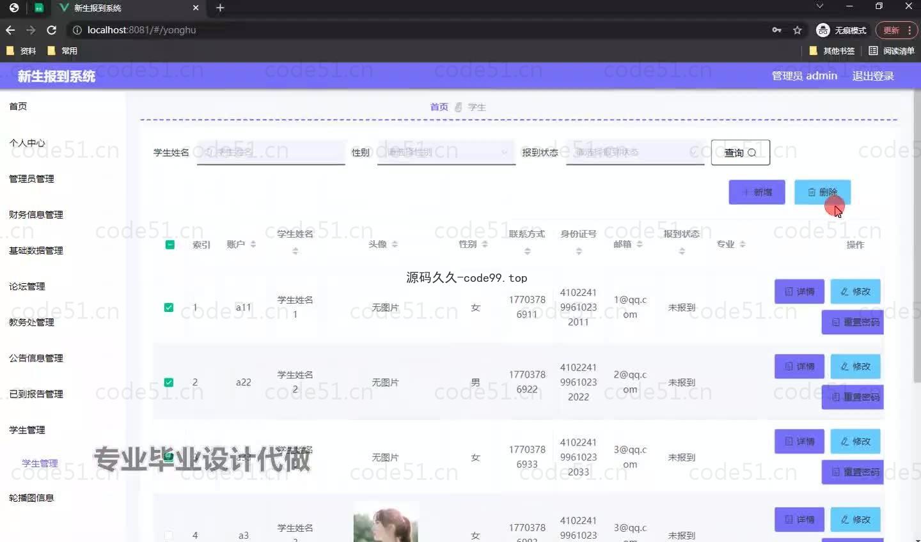Viewport: 921px width, 542px height.
Task: Open the 其他书签 folder
Action: 832,50
